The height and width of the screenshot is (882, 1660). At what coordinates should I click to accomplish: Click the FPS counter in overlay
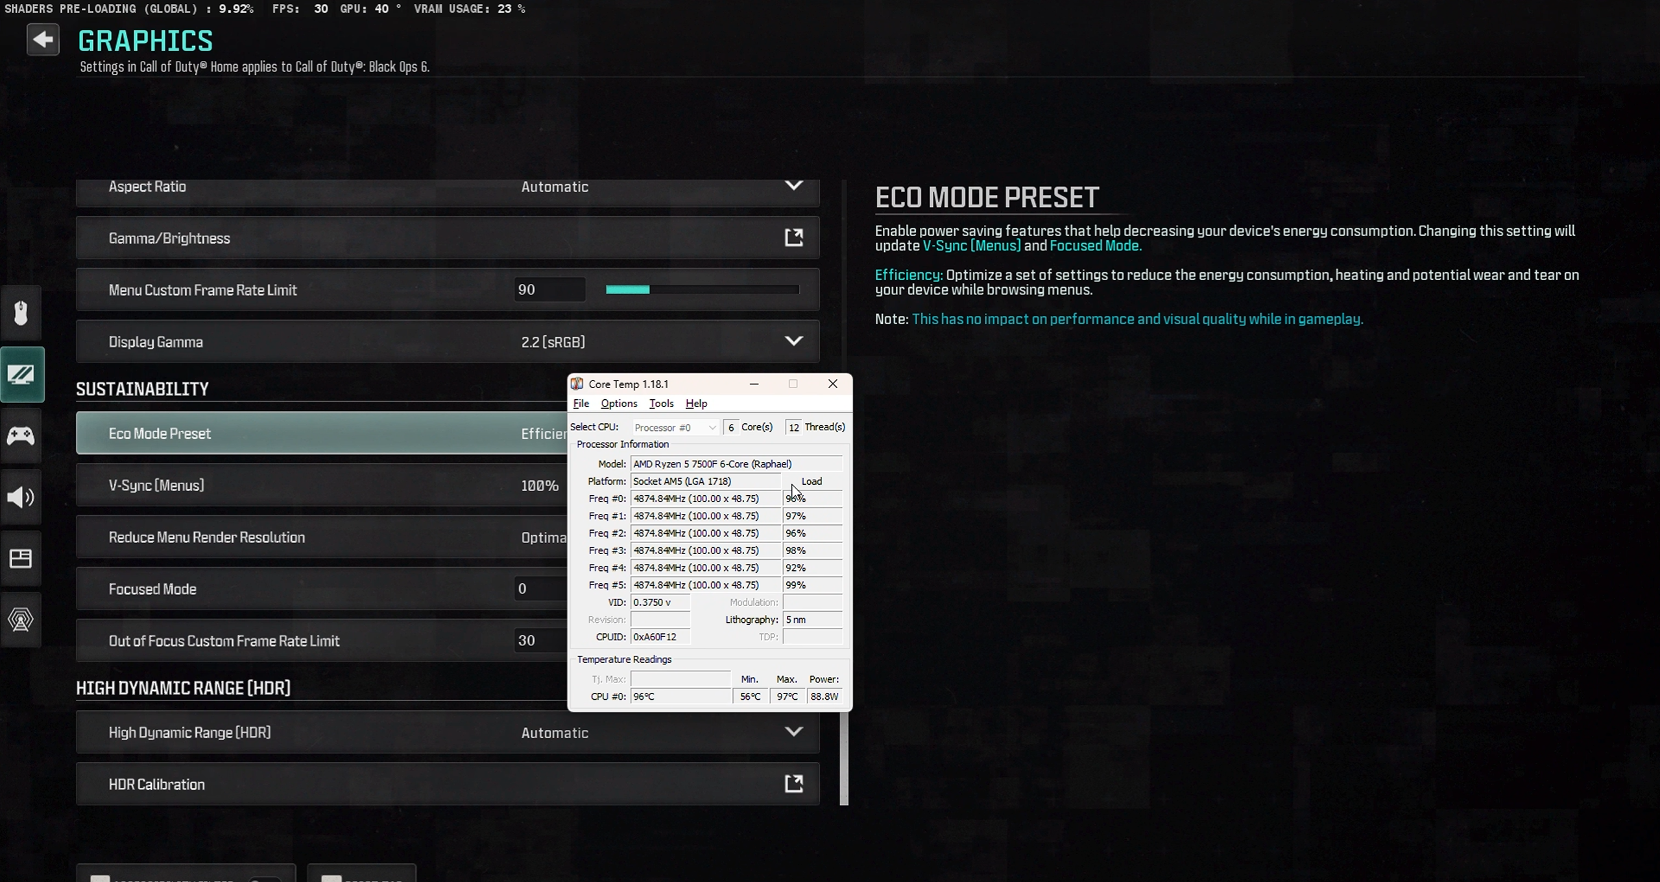click(x=300, y=8)
